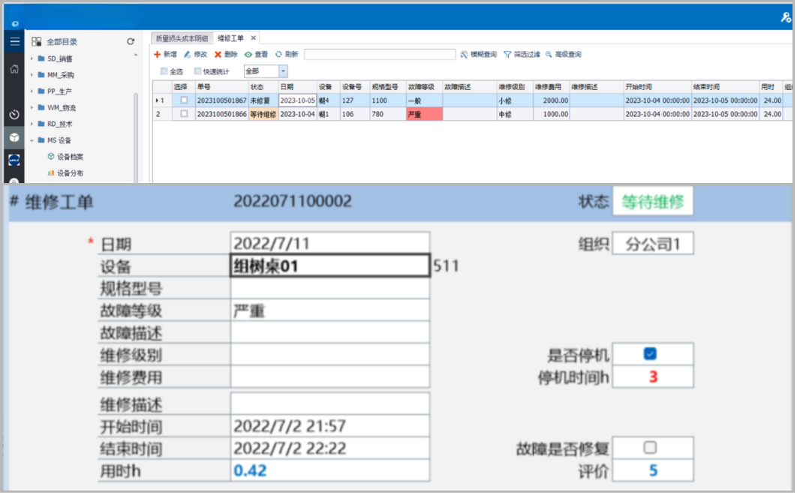
Task: Click the 查看 (view) eye icon
Action: (248, 55)
